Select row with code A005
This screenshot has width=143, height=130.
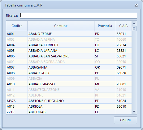click(69, 51)
